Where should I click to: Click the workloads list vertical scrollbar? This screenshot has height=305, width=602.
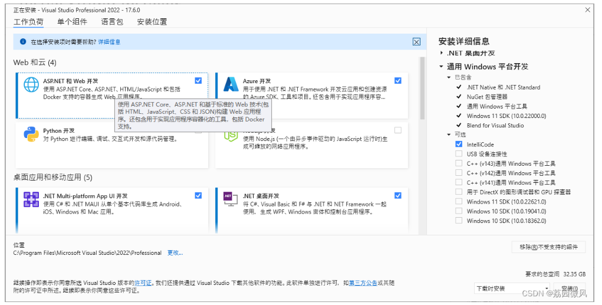pos(422,88)
